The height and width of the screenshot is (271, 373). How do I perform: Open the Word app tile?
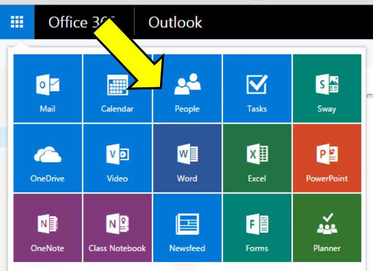188,158
